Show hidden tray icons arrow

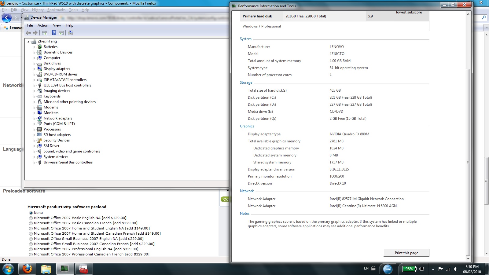(x=433, y=269)
